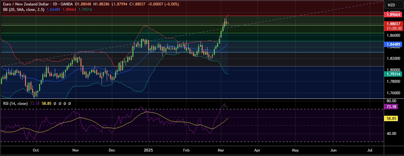Click the Jul label on the time axis
The height and width of the screenshot is (156, 404).
[x=370, y=150]
